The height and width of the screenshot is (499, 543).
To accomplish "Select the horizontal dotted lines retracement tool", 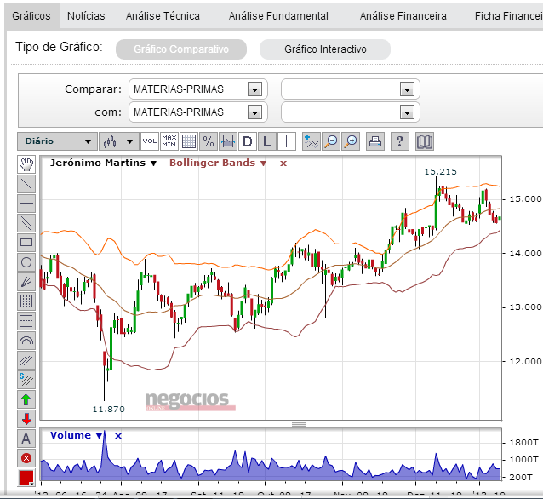I will click(26, 321).
